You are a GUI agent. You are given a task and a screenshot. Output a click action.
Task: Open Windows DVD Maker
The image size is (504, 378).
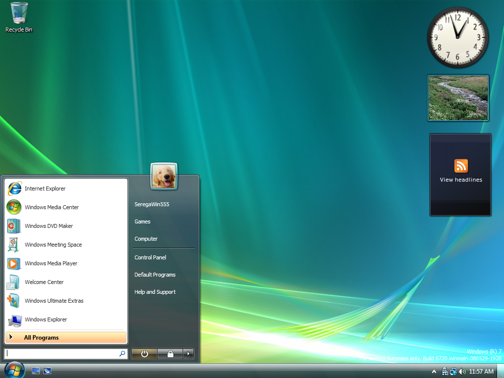(48, 226)
